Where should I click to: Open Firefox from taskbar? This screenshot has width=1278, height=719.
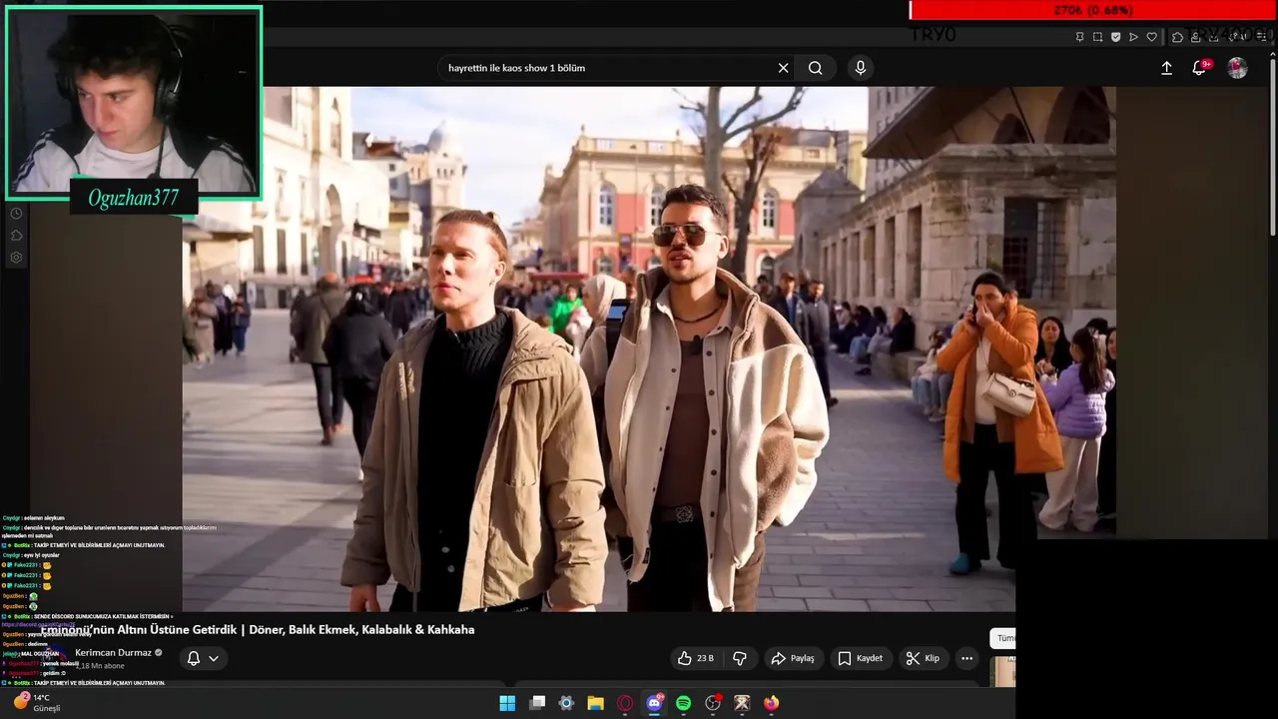pyautogui.click(x=772, y=703)
